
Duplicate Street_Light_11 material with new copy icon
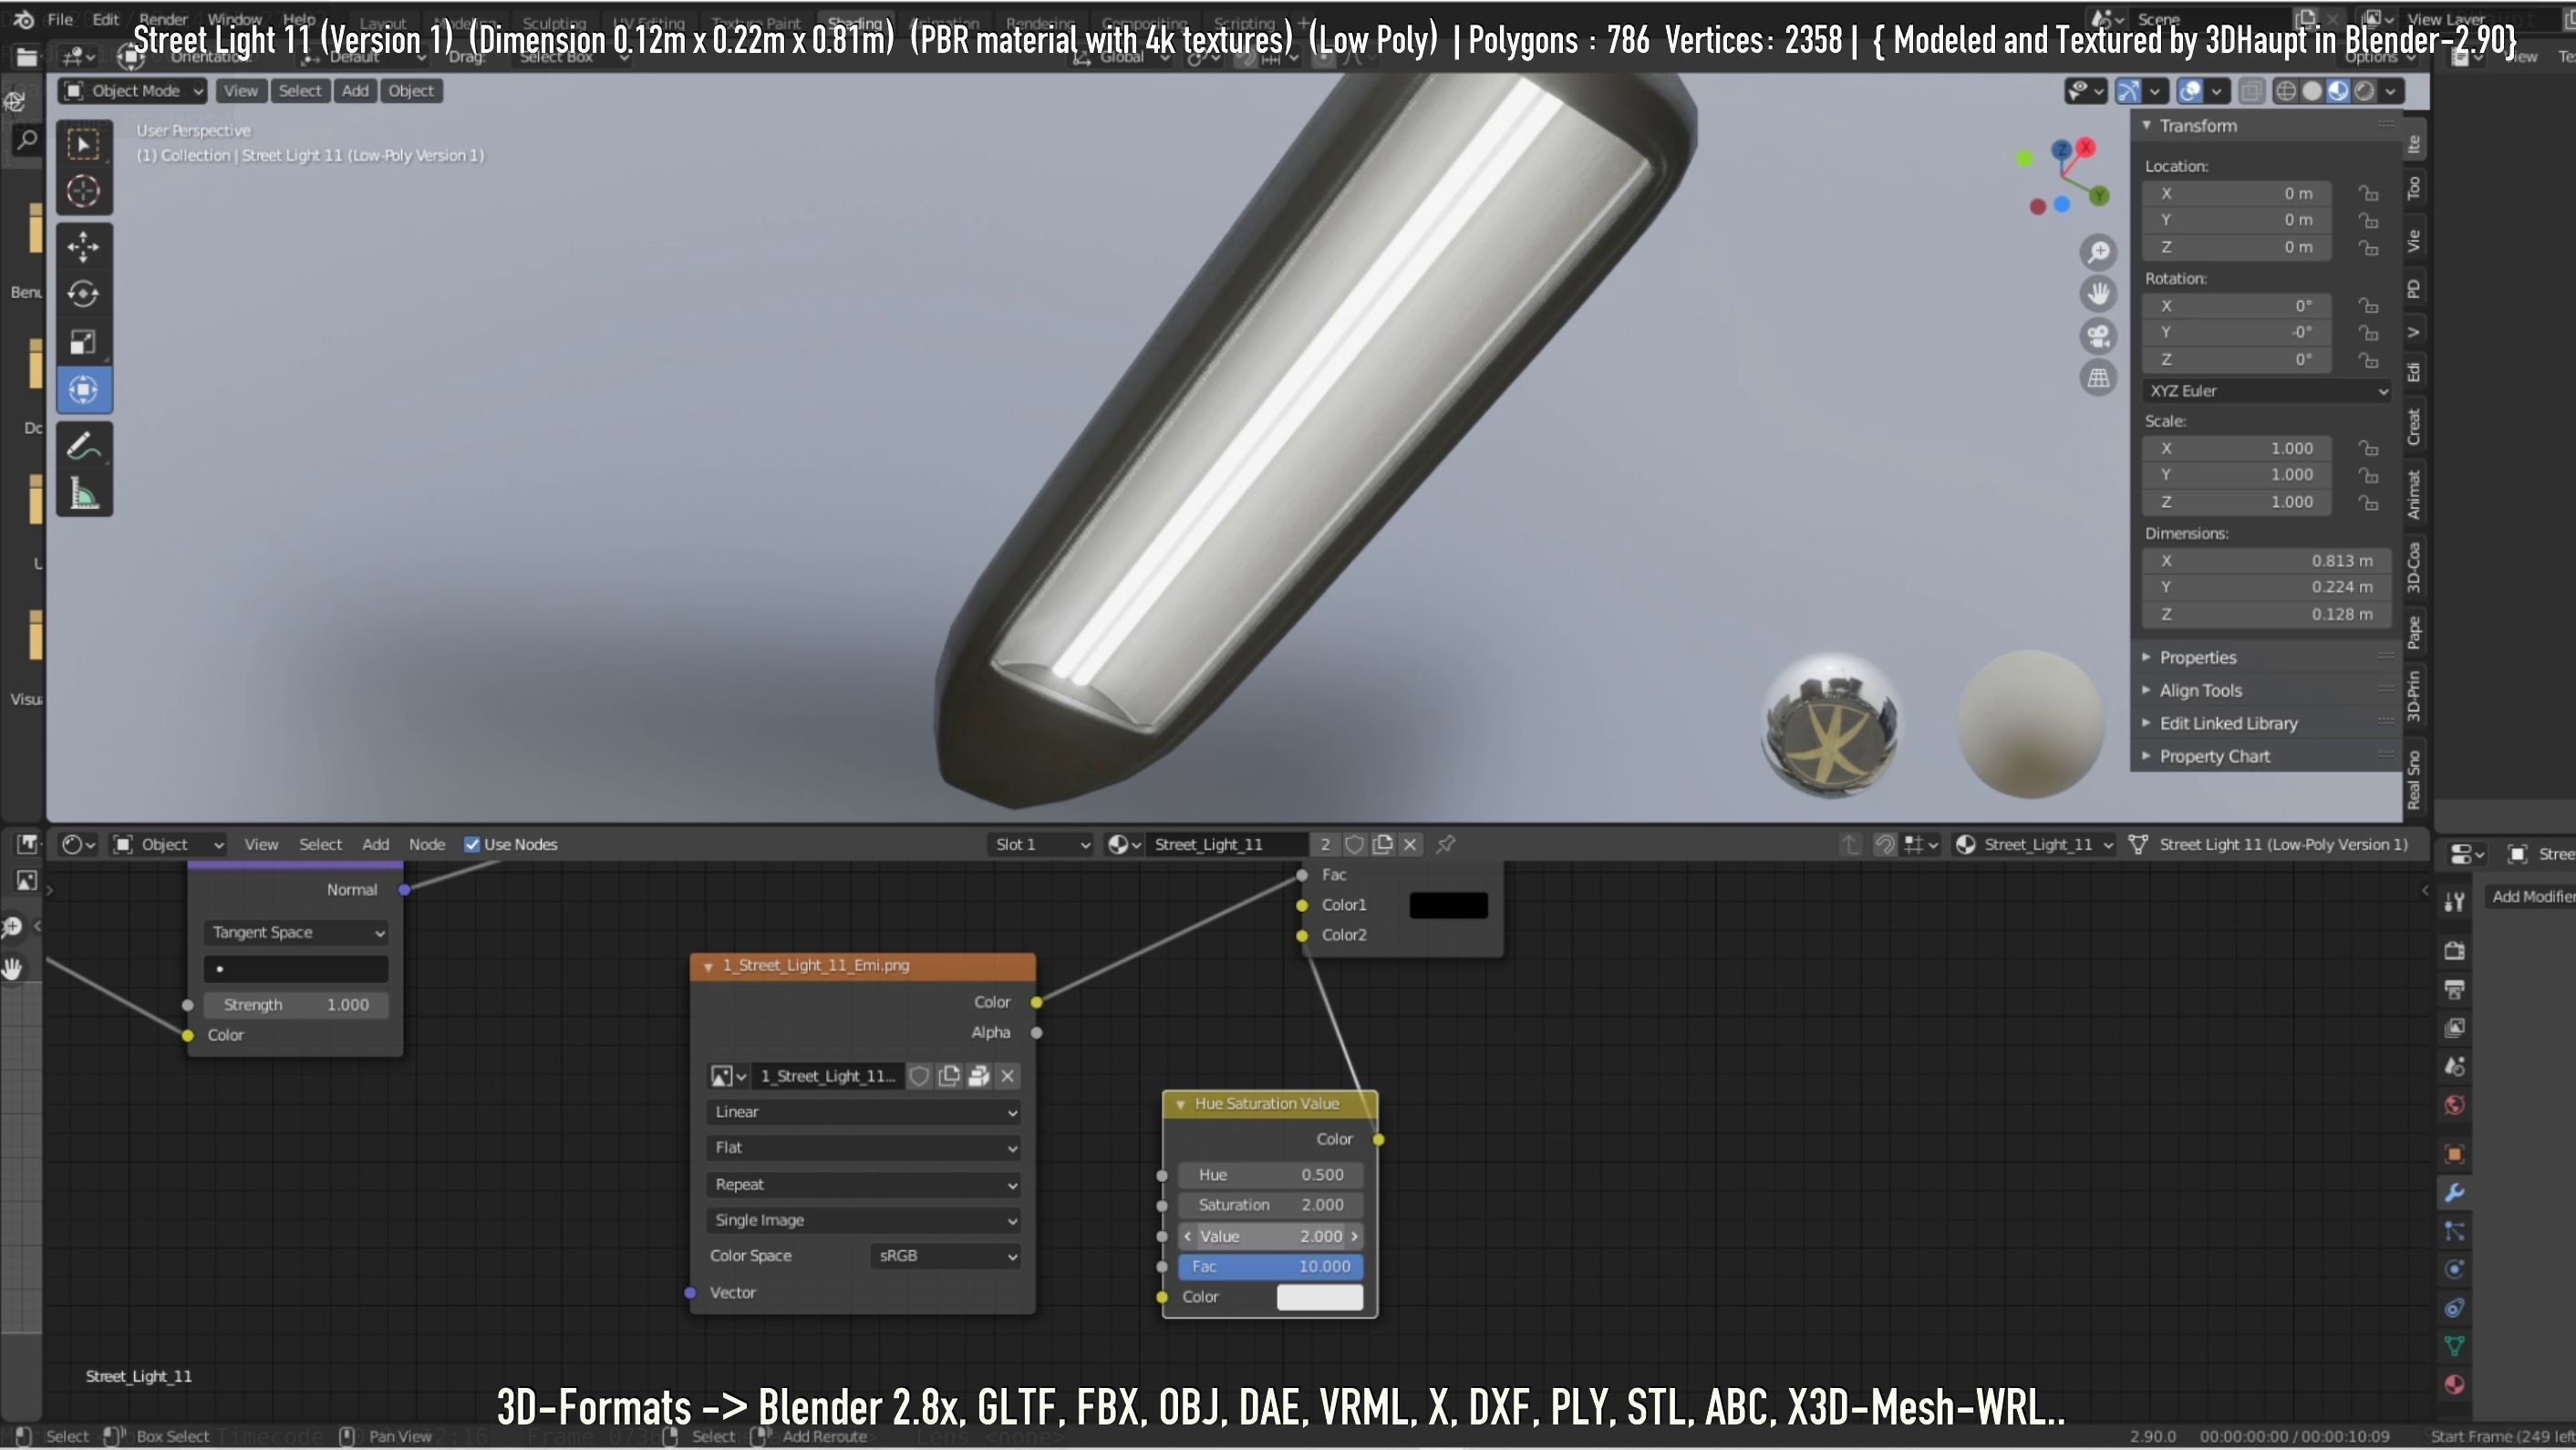1382,845
